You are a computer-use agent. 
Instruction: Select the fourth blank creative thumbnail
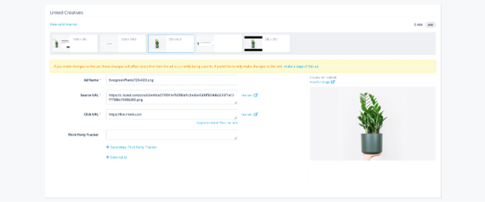tap(219, 44)
